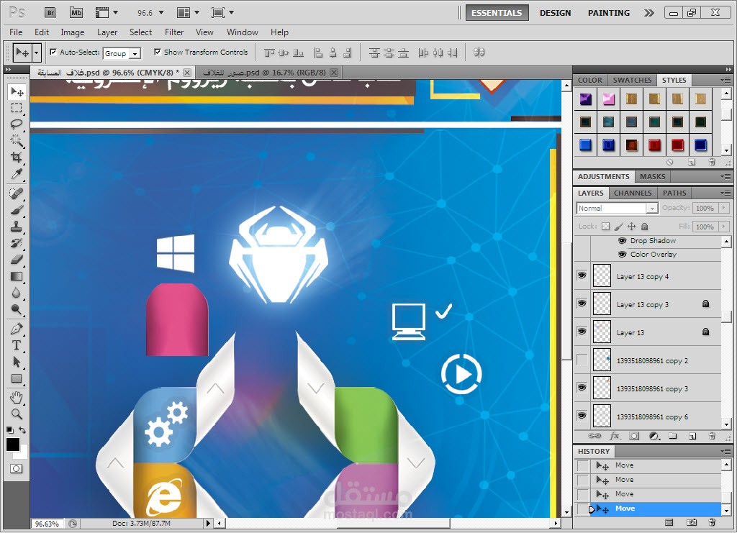This screenshot has width=737, height=533.
Task: Select the Brush tool
Action: pos(17,209)
